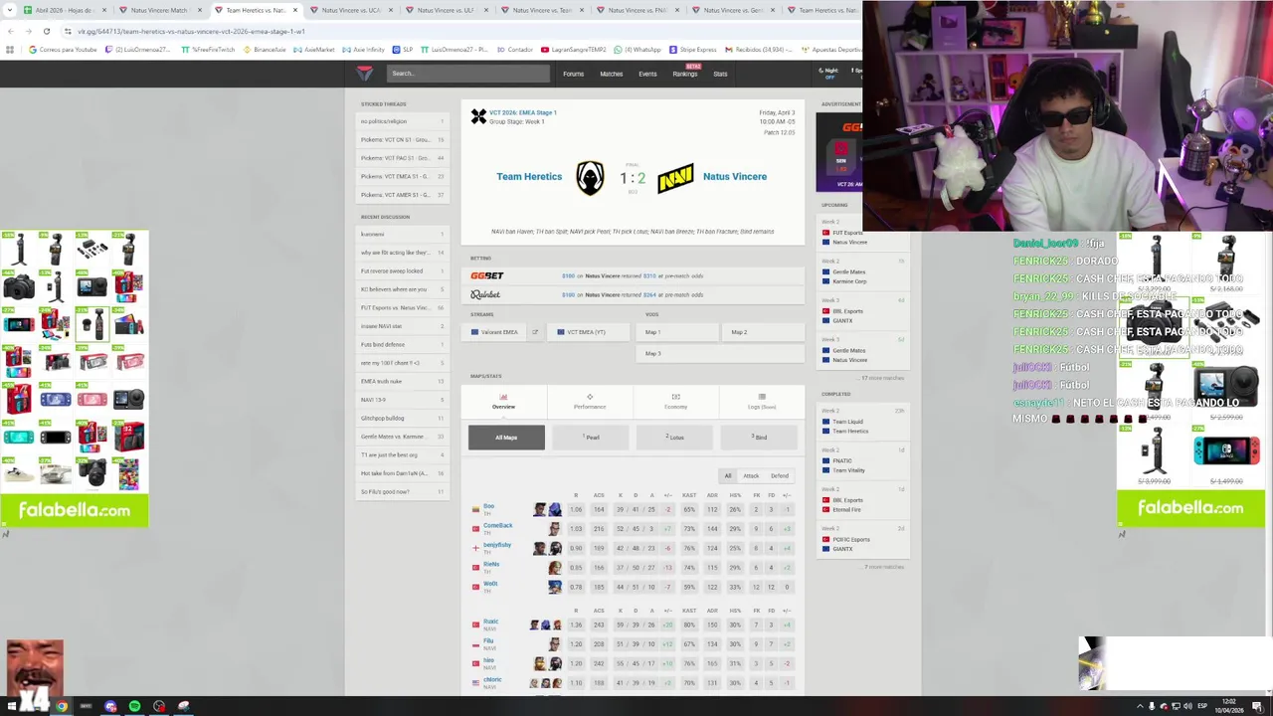The width and height of the screenshot is (1273, 716).
Task: Click the Spotify icon in the taskbar
Action: pyautogui.click(x=134, y=707)
